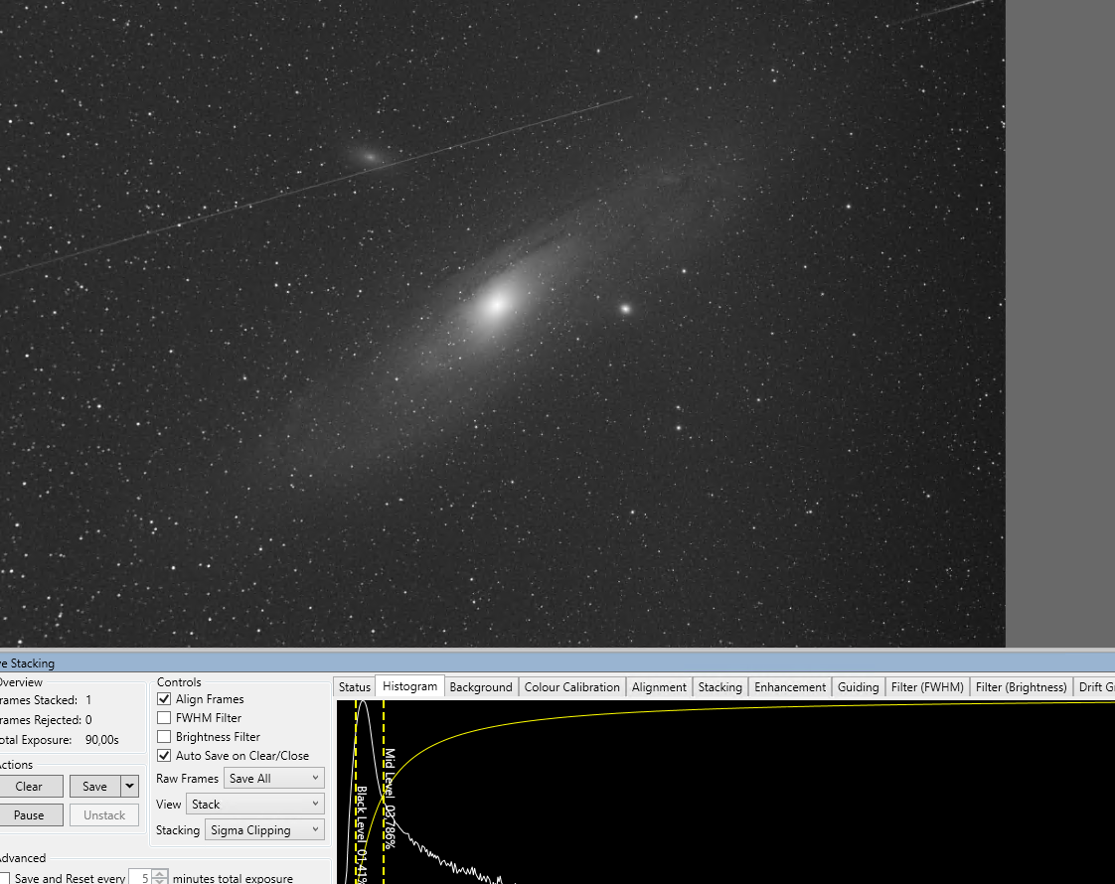
Task: Select the Histogram tab
Action: coord(409,685)
